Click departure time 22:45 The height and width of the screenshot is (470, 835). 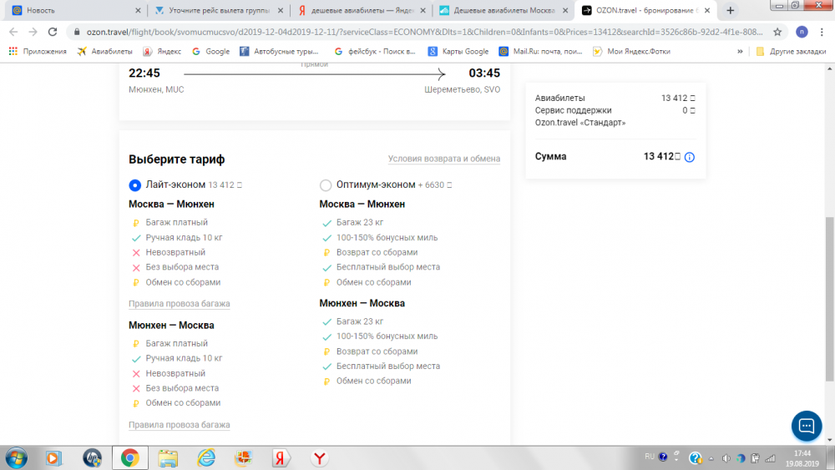pyautogui.click(x=144, y=73)
